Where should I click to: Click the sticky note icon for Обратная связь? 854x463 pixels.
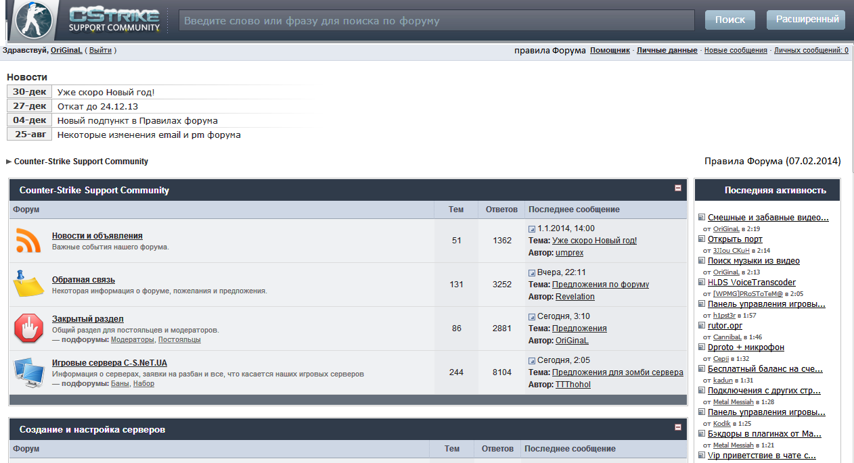pyautogui.click(x=28, y=285)
